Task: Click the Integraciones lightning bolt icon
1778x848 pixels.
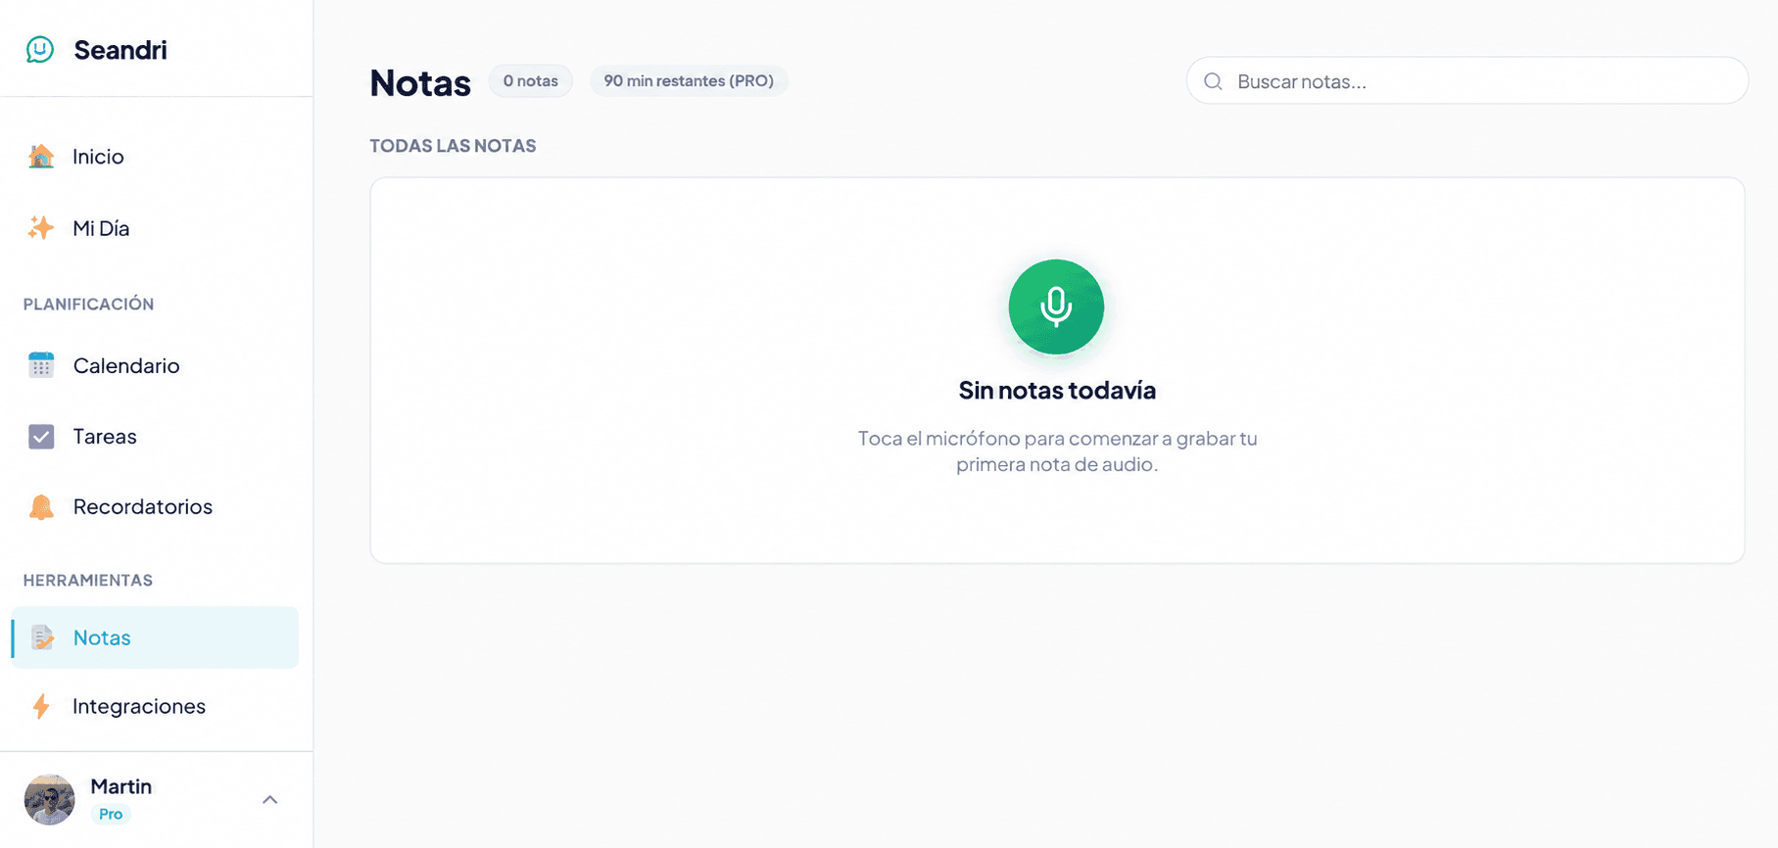Action: (41, 706)
